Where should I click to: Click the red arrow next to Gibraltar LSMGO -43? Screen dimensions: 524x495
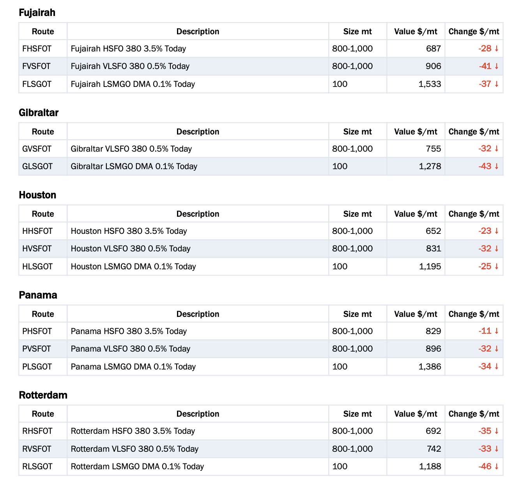(497, 166)
